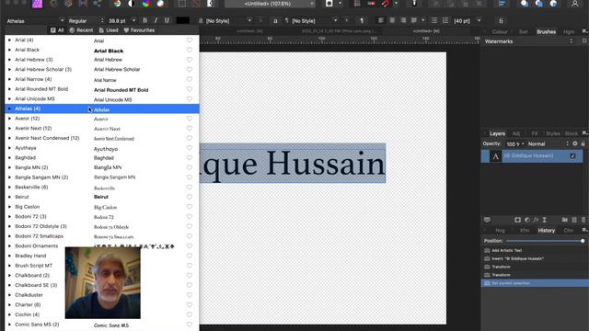Click the Account person icon
Screen dimensions: 589x331
[x=574, y=4]
